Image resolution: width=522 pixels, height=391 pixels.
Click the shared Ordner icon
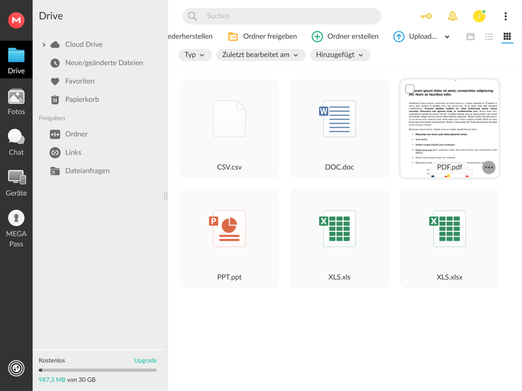pyautogui.click(x=55, y=134)
